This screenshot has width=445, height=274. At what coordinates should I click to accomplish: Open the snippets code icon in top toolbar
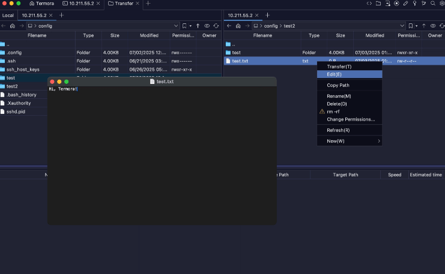369,4
